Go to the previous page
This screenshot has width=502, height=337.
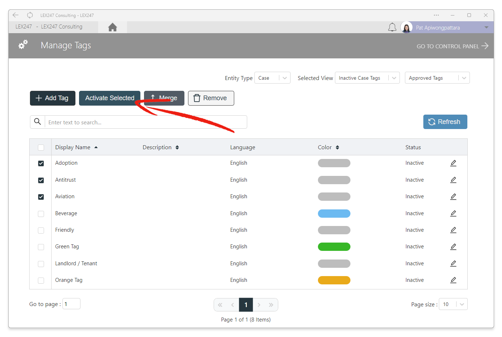[x=232, y=305]
